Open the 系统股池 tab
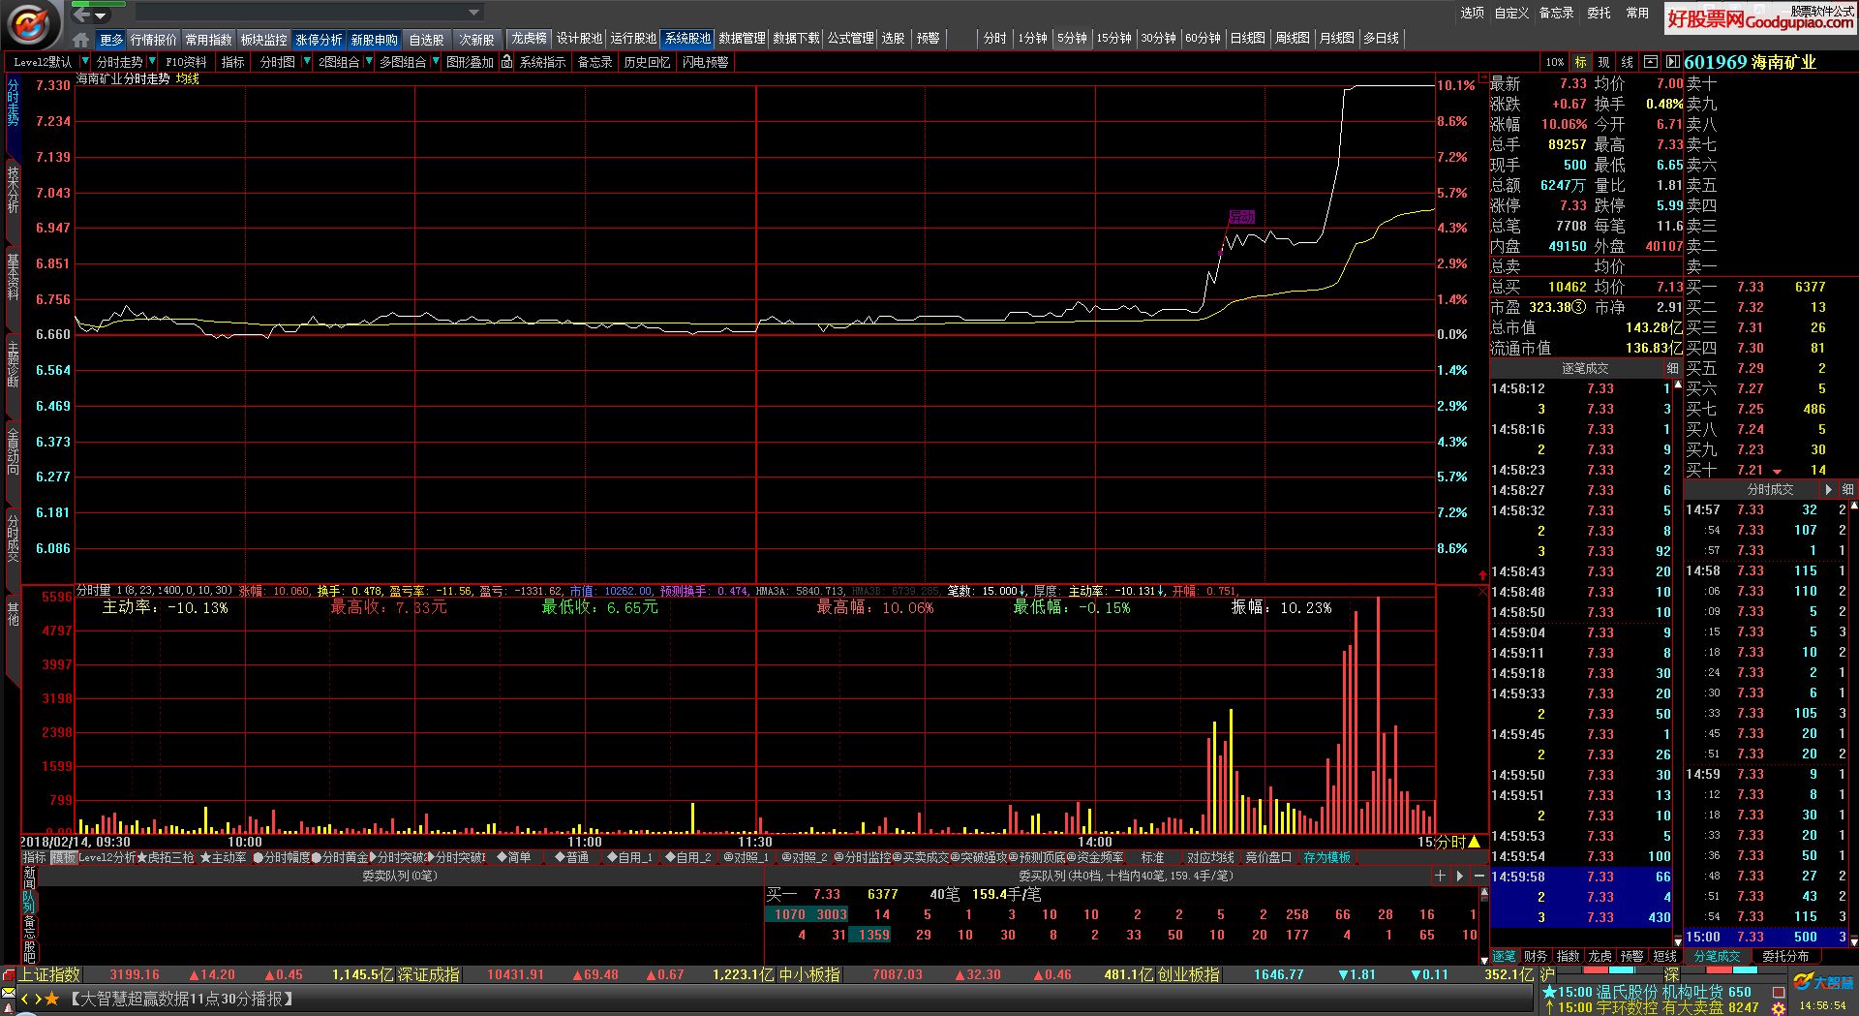 [x=687, y=39]
